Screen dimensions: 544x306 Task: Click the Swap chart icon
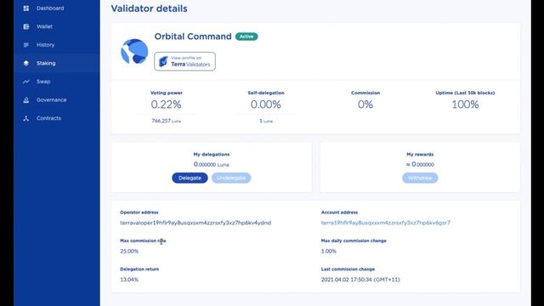(26, 82)
